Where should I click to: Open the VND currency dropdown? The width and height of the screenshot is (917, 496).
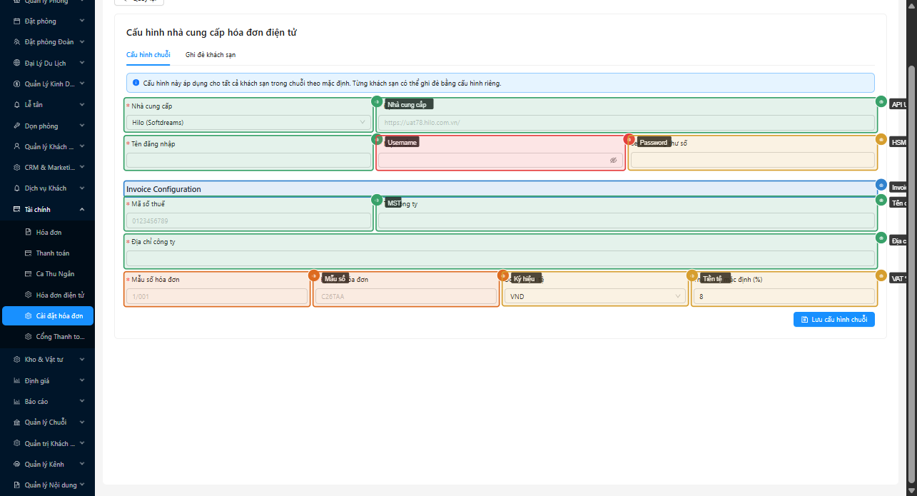(x=596, y=296)
